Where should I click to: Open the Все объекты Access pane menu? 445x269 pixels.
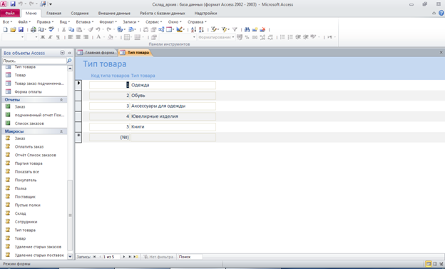coord(62,53)
